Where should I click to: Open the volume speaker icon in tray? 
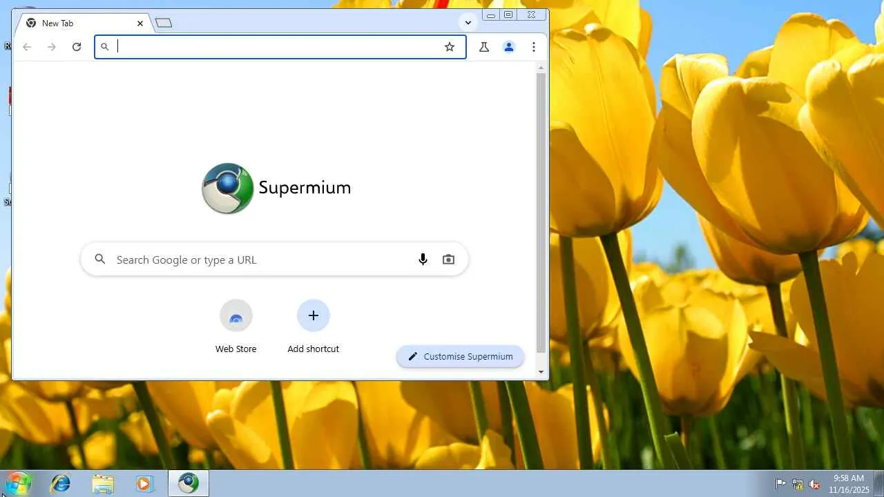815,484
